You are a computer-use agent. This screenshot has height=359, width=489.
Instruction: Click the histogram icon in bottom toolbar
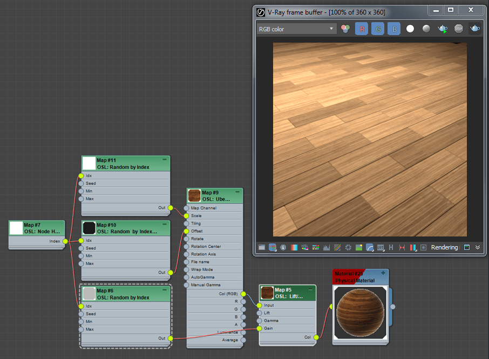point(327,247)
